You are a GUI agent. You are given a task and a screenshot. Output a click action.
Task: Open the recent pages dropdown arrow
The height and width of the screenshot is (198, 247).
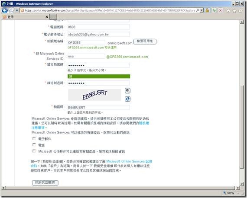(17, 10)
